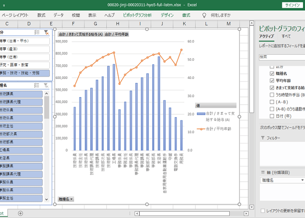
Task: Check the (A-B) field checkbox
Action: click(x=272, y=102)
